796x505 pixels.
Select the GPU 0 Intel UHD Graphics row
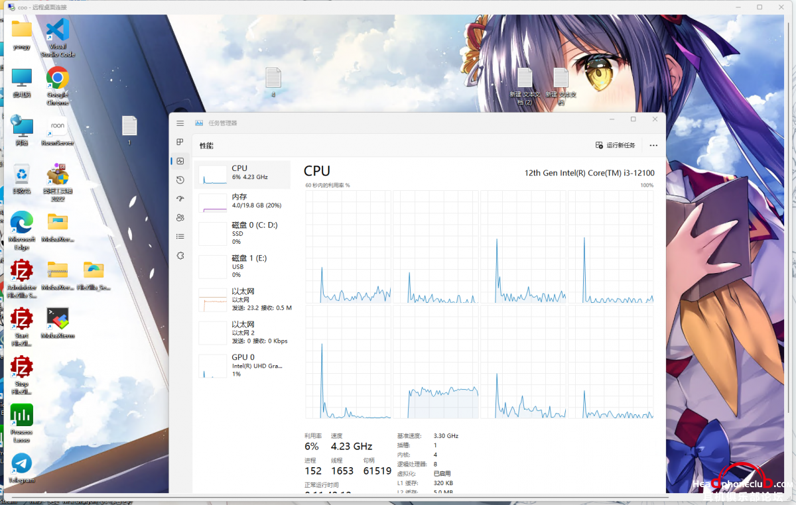point(242,366)
